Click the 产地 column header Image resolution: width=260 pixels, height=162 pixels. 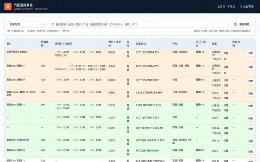(x=175, y=44)
